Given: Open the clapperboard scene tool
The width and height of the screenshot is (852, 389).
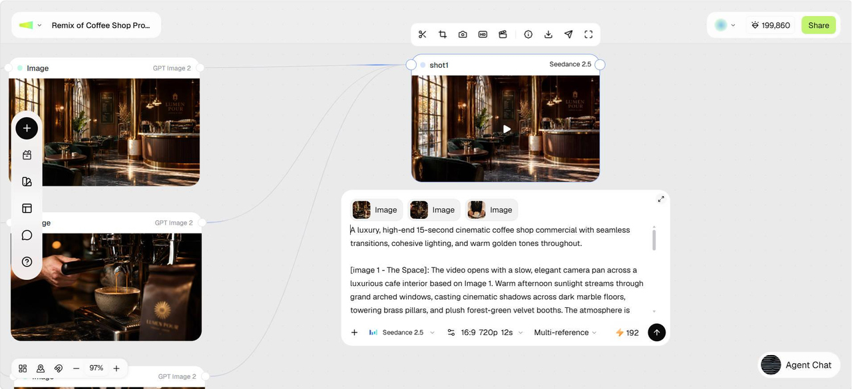Looking at the screenshot, I should click(503, 35).
